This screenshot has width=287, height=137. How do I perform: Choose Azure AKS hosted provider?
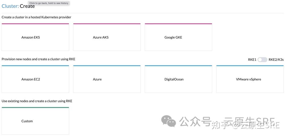point(107,37)
